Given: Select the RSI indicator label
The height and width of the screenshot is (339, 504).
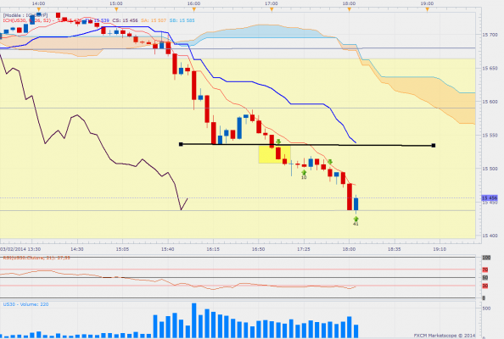Looking at the screenshot, I should point(36,258).
